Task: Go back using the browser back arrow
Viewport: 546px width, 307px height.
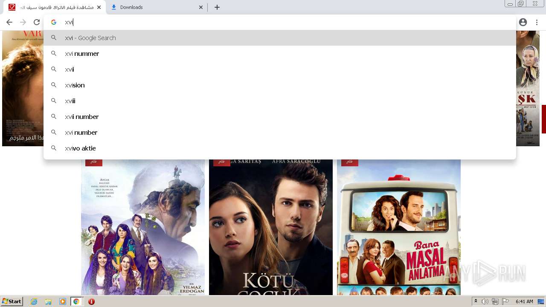Action: click(9, 22)
